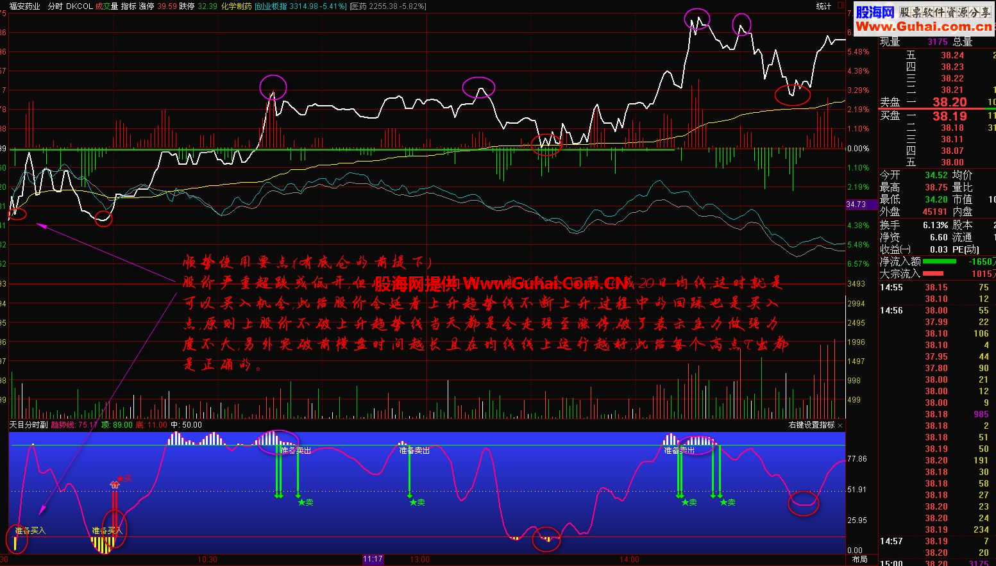This screenshot has height=566, width=996.
Task: Click the 14:00 time axis label
Action: point(630,560)
